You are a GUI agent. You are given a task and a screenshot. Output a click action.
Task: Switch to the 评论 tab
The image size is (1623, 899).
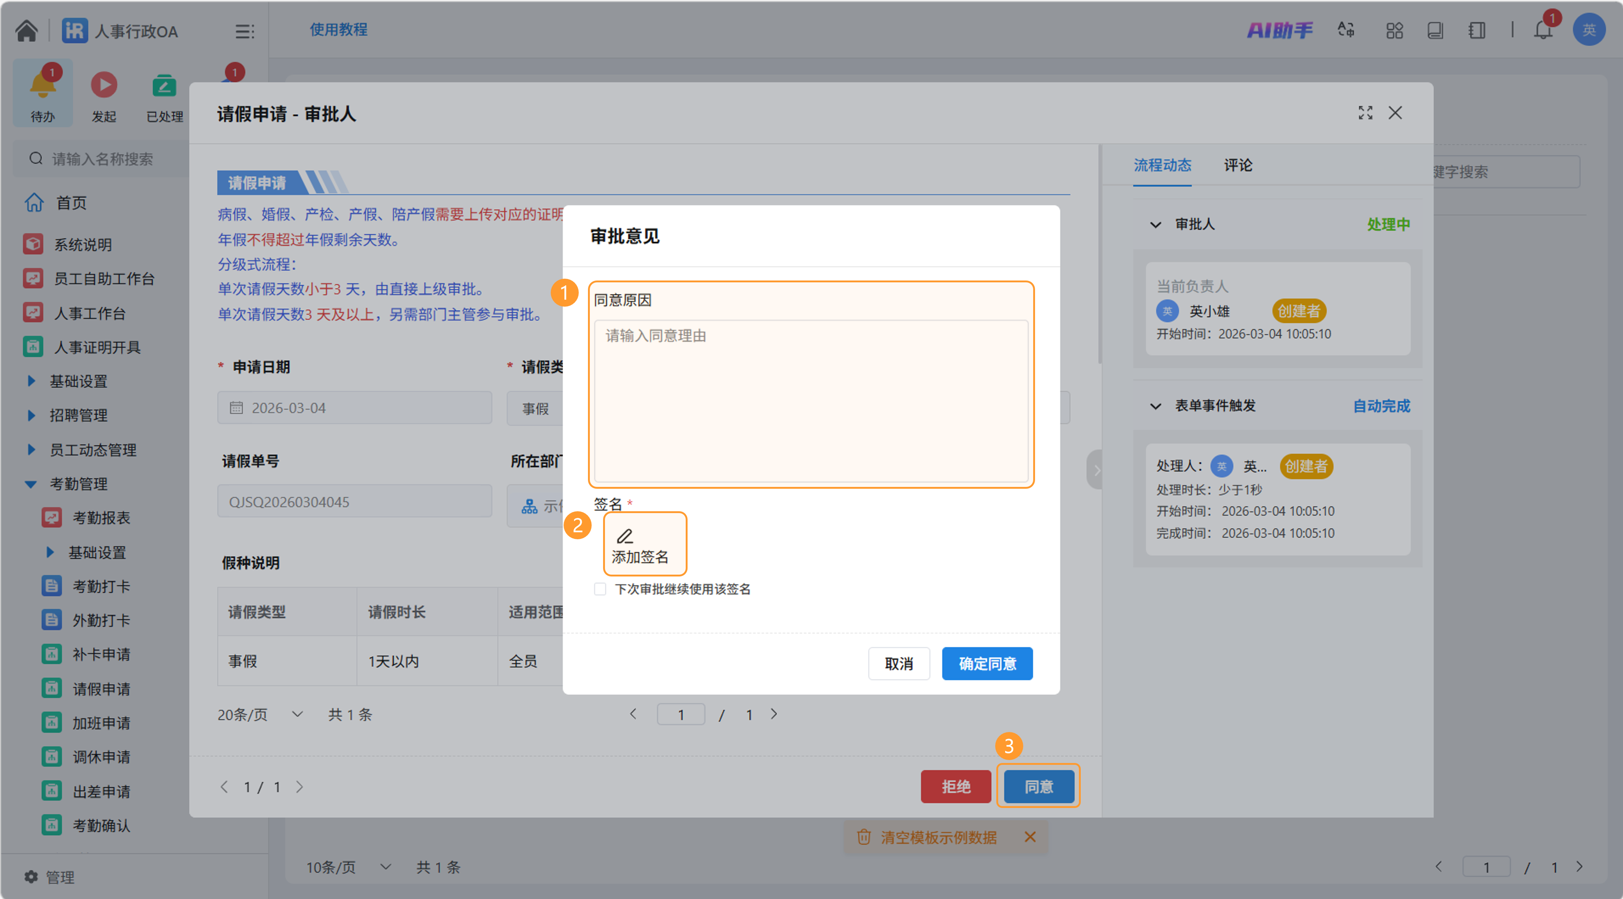pyautogui.click(x=1238, y=165)
